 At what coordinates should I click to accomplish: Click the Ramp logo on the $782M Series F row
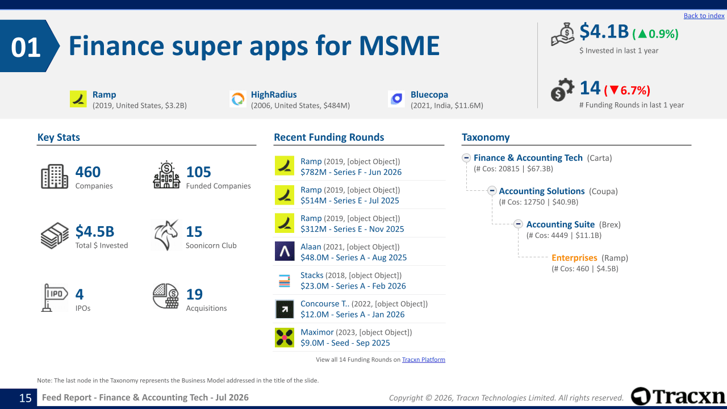coord(285,166)
